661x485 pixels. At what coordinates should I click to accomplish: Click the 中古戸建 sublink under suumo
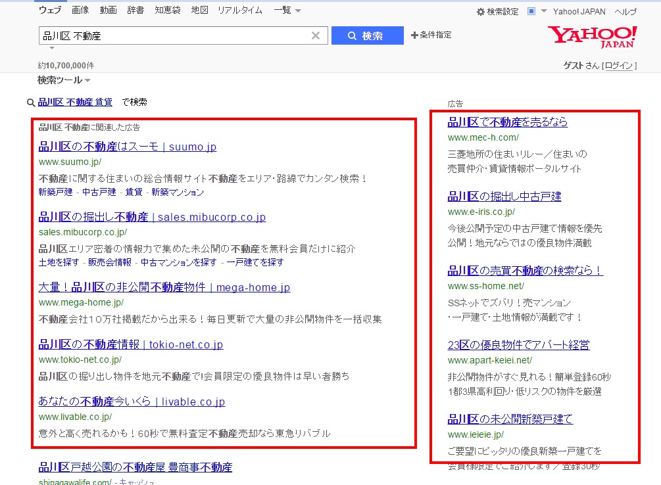point(99,192)
